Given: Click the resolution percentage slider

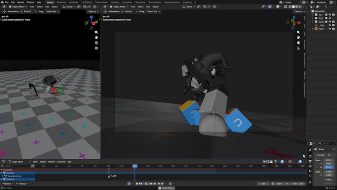Looking at the screenshot, I should pyautogui.click(x=329, y=167).
